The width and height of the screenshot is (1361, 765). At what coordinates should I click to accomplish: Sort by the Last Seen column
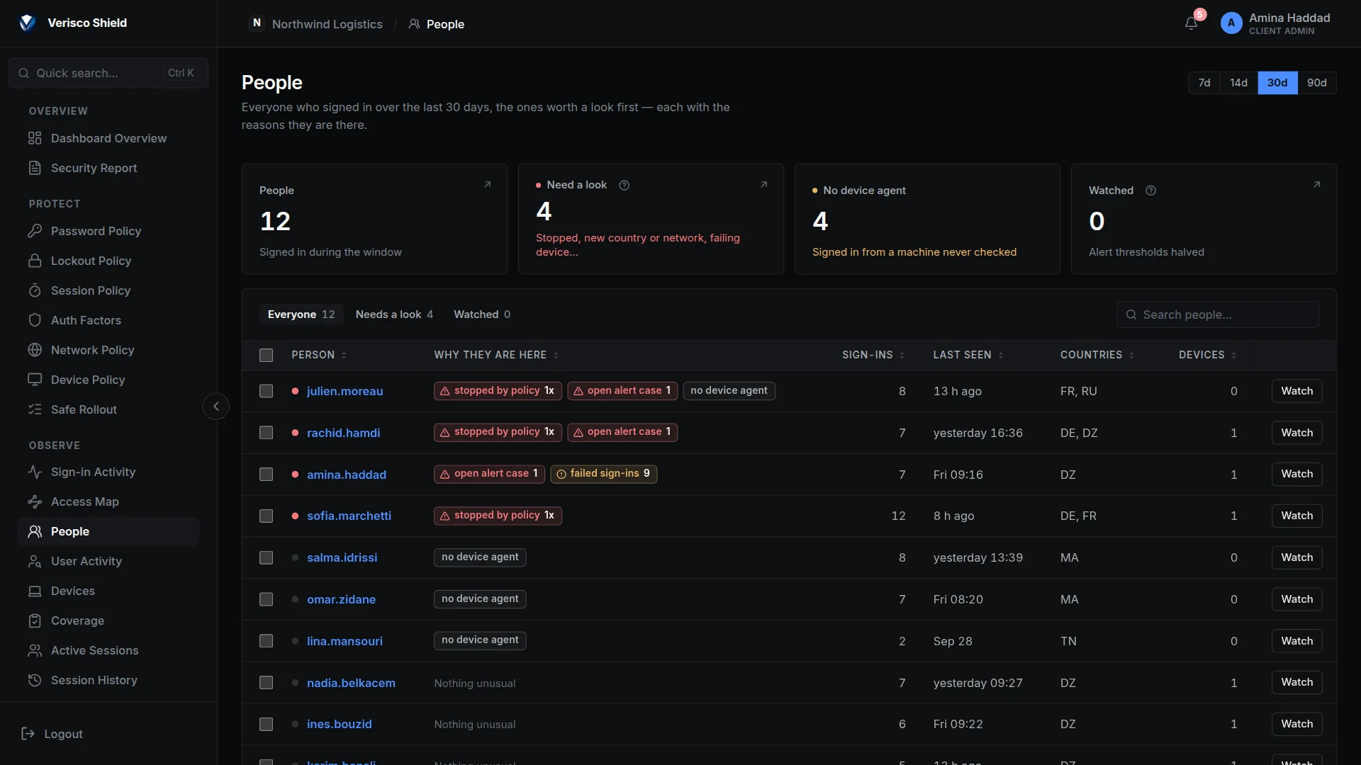coord(968,355)
